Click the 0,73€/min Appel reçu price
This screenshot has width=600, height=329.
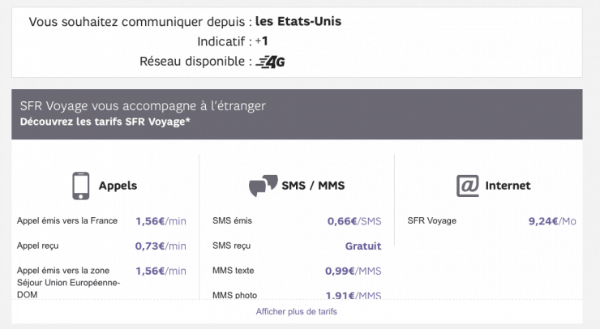[x=161, y=246]
